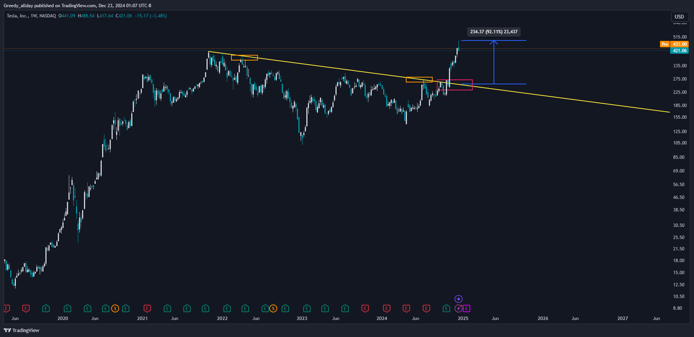Click 8.80 on the price axis

(x=677, y=308)
